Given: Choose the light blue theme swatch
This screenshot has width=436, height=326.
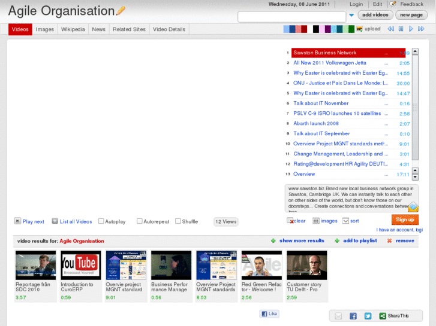Looking at the screenshot, I should (x=286, y=29).
